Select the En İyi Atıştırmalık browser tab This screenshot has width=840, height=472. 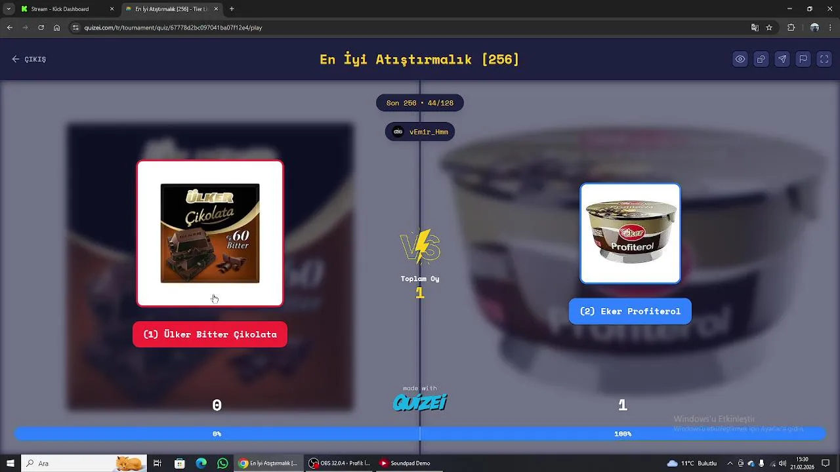(172, 9)
